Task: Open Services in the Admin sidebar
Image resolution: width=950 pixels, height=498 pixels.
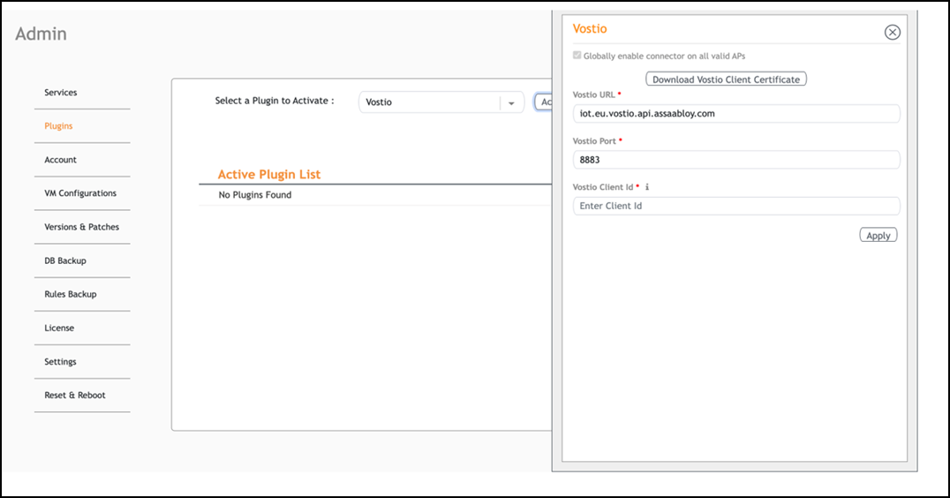Action: click(x=61, y=93)
